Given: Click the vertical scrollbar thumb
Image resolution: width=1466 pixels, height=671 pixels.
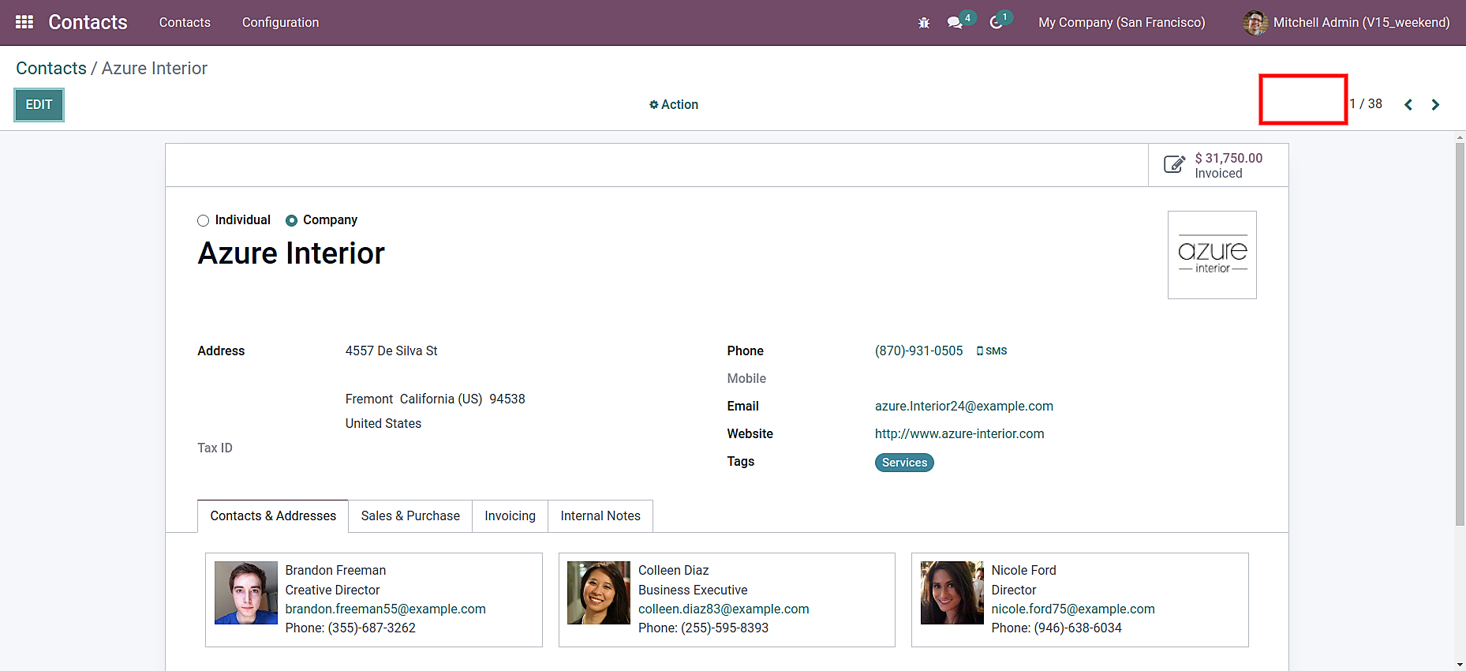Looking at the screenshot, I should click(1460, 334).
